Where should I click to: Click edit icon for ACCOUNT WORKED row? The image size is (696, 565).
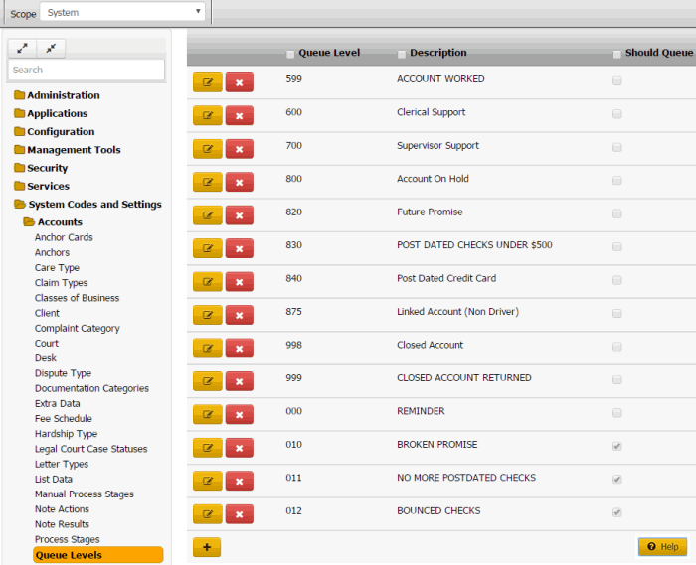[x=207, y=82]
